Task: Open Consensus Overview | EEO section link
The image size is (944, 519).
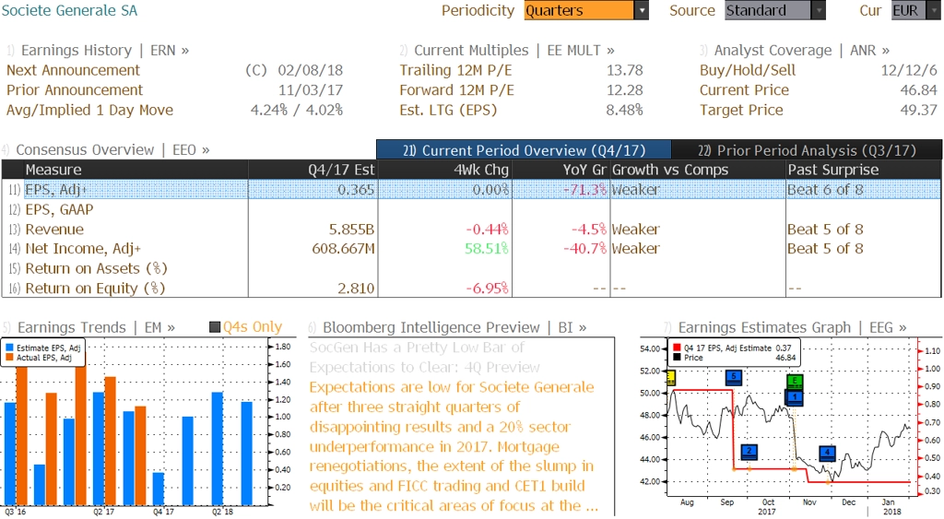Action: 112,150
